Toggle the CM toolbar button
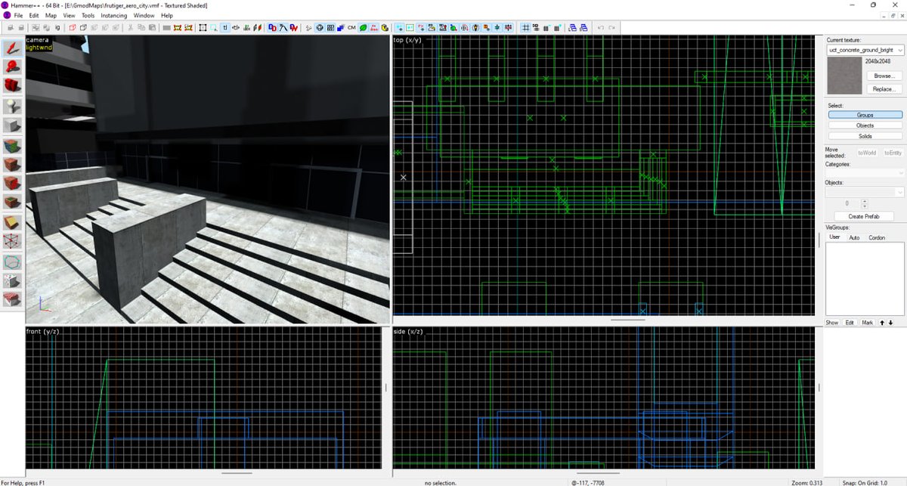The image size is (907, 486). pos(351,28)
